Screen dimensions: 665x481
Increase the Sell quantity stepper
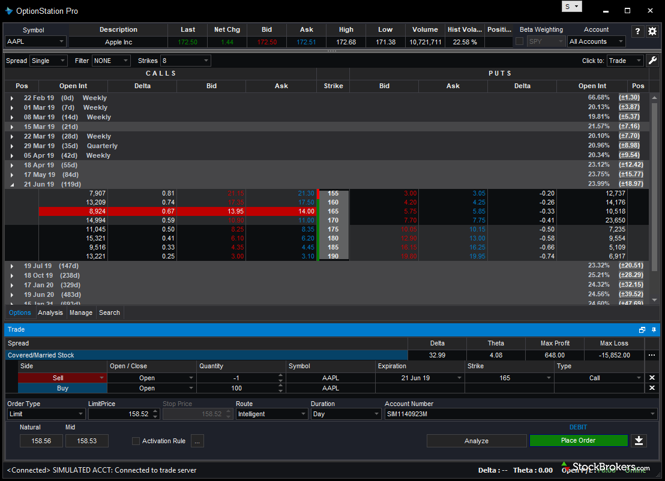(x=280, y=375)
